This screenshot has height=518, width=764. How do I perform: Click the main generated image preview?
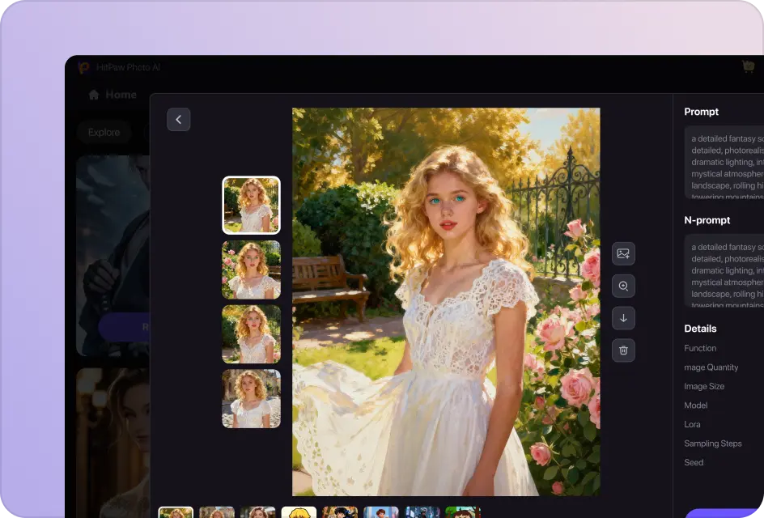point(446,301)
